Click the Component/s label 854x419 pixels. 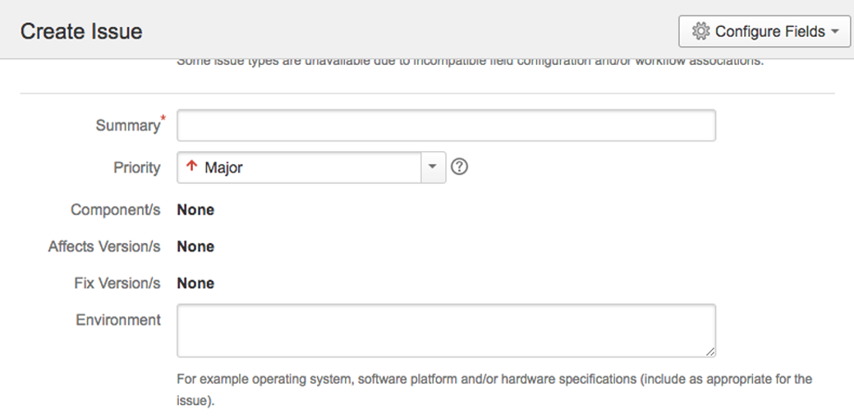[x=115, y=210]
